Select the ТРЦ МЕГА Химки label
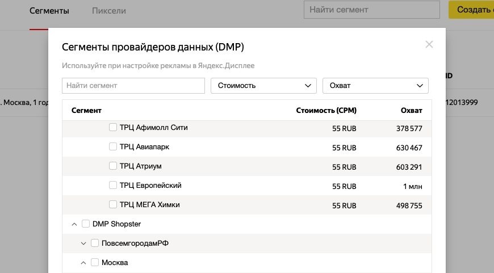 tap(149, 205)
